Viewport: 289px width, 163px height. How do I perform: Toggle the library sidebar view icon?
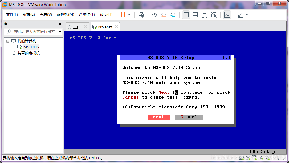tap(186, 15)
